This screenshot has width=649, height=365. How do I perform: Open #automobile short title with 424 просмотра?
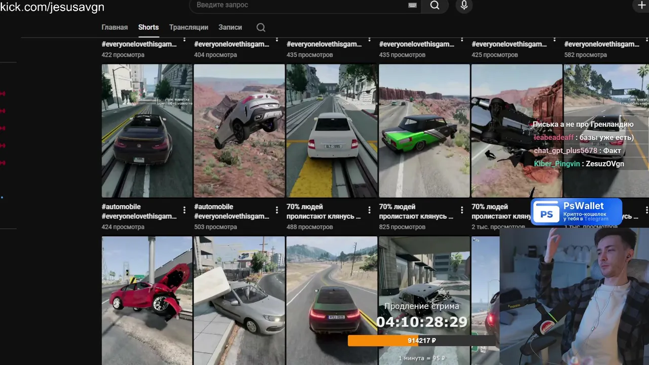tap(139, 211)
